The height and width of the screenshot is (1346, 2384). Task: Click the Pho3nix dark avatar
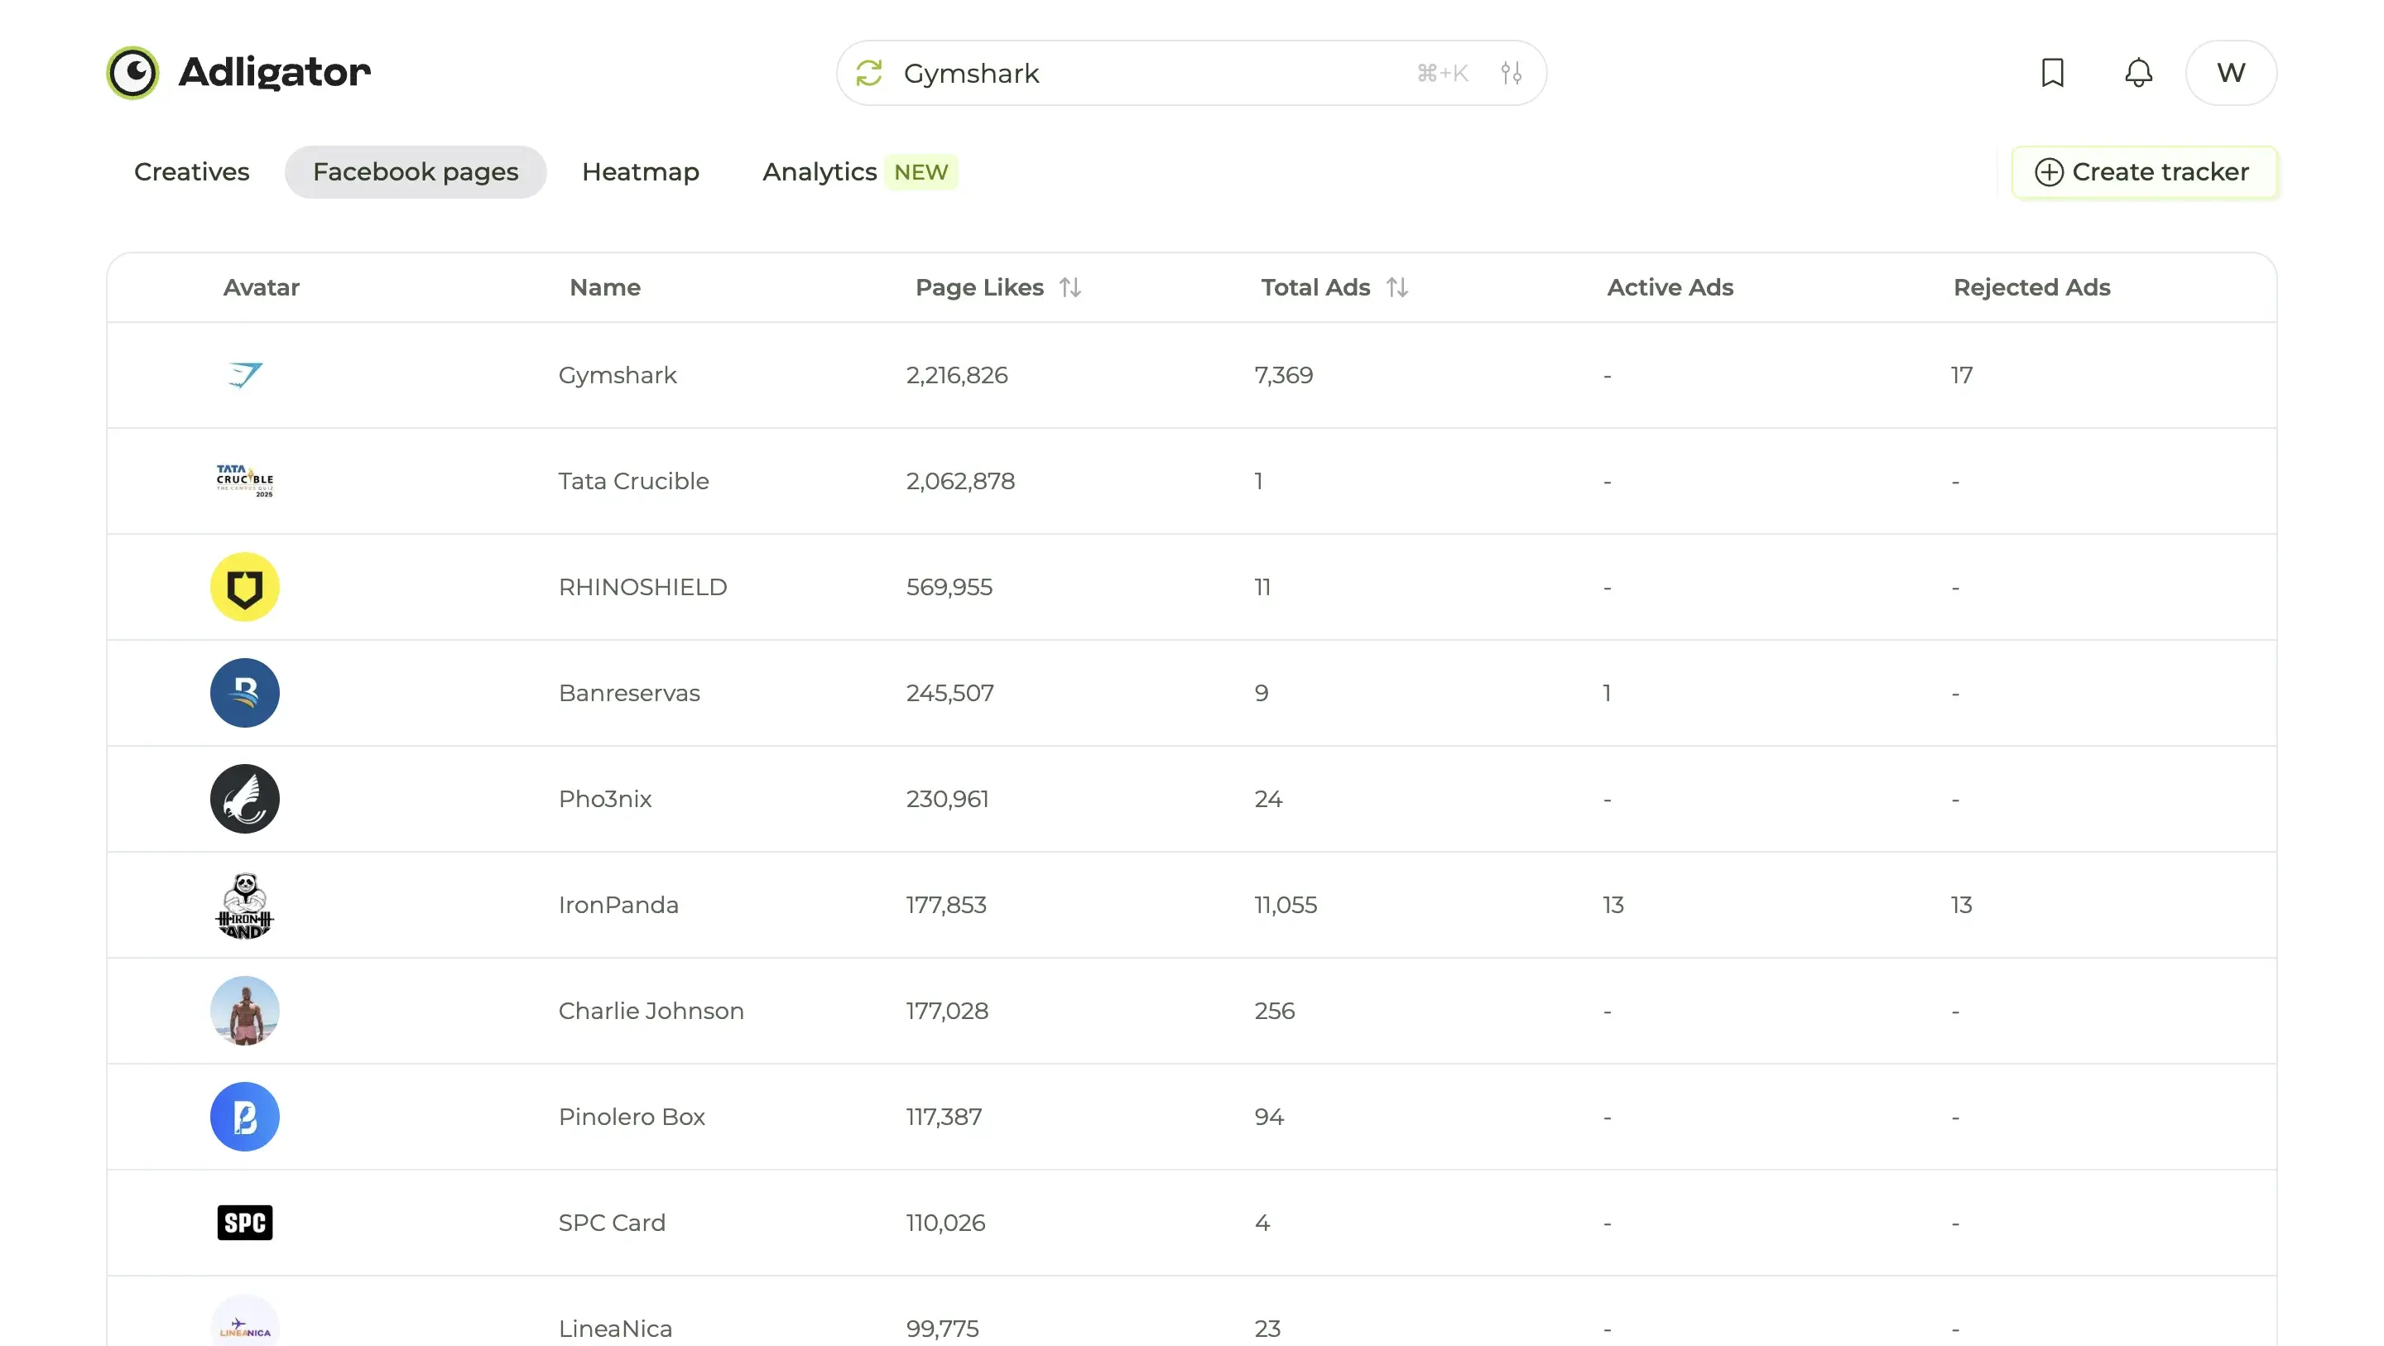click(244, 799)
